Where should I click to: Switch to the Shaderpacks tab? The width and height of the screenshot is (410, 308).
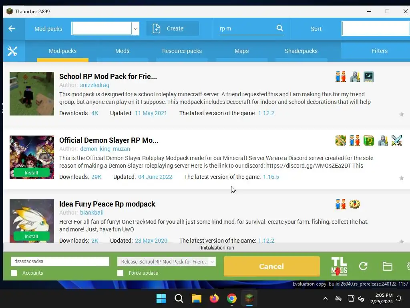[301, 51]
